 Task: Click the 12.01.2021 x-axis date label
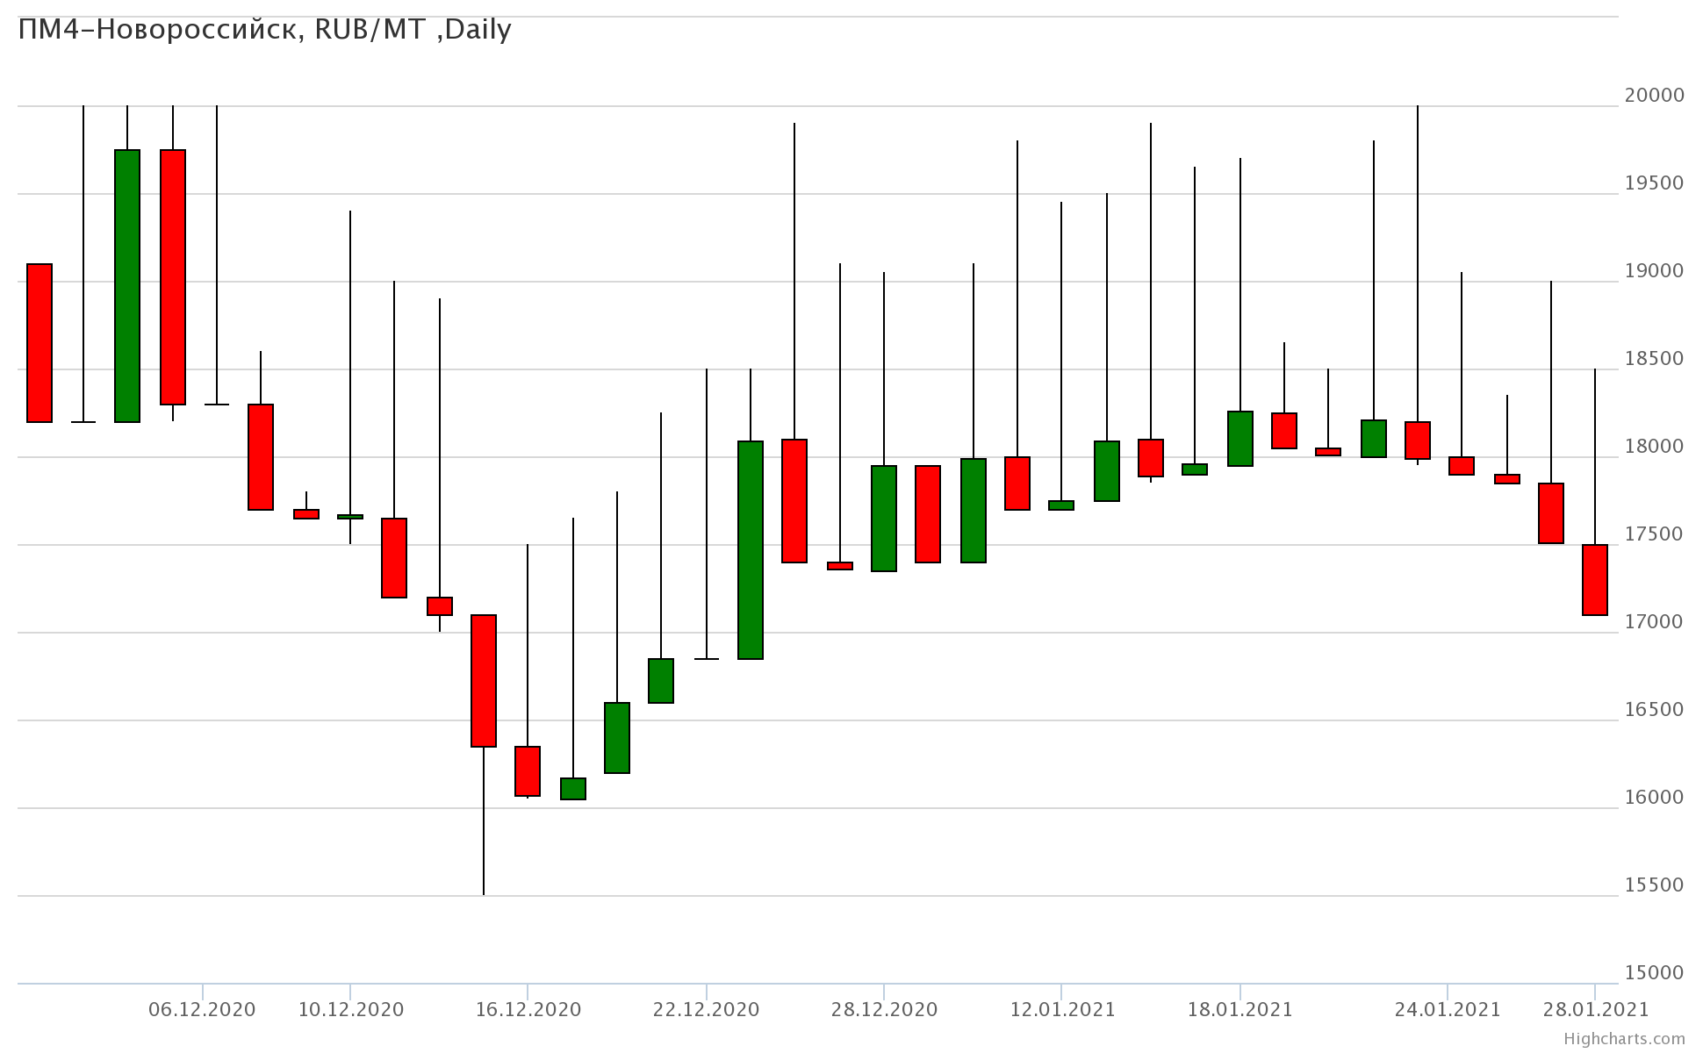(x=1062, y=1010)
